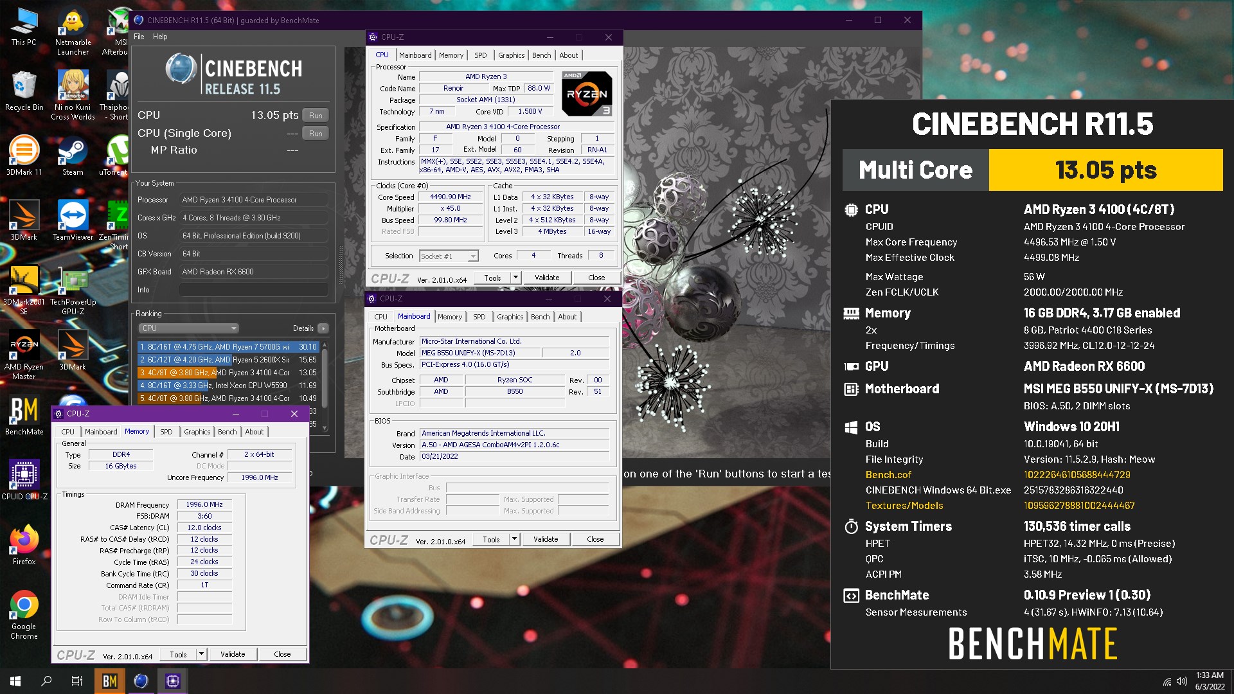Viewport: 1234px width, 694px height.
Task: Switch to CPU tab in Memory CPU-Z window
Action: pyautogui.click(x=67, y=432)
